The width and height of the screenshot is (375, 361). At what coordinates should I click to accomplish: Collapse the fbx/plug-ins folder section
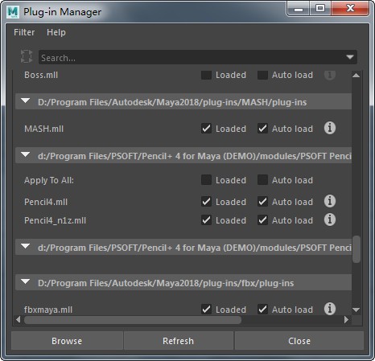(x=26, y=282)
